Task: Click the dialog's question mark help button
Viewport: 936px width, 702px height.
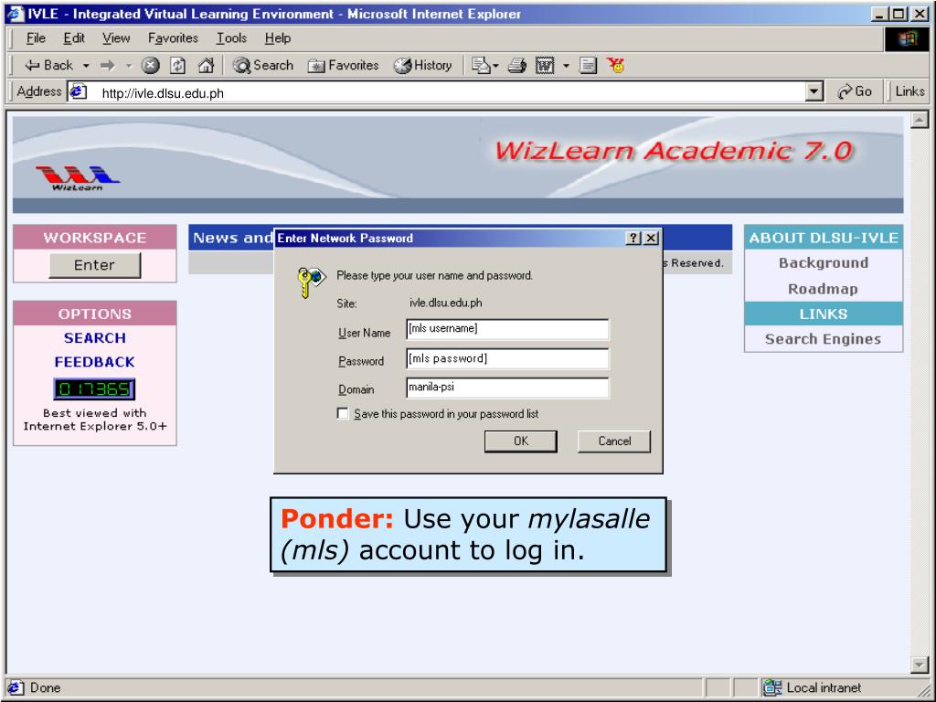Action: tap(633, 239)
